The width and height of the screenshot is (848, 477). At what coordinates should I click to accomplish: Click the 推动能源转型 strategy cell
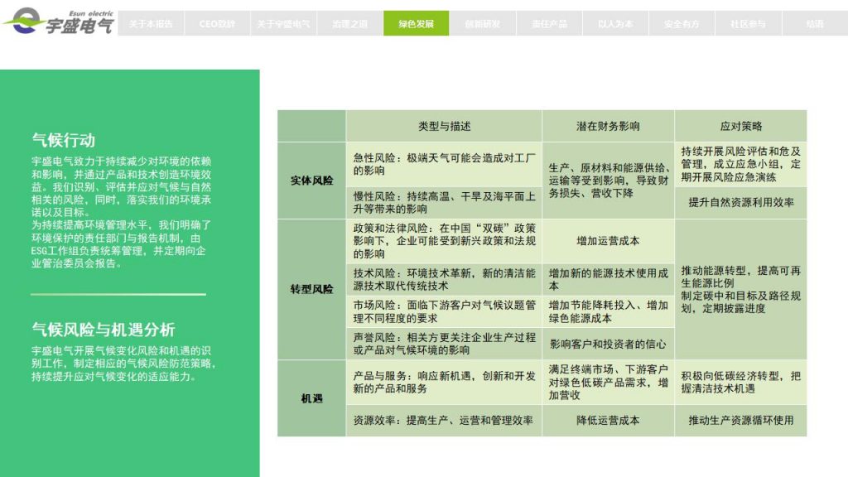[x=741, y=289]
